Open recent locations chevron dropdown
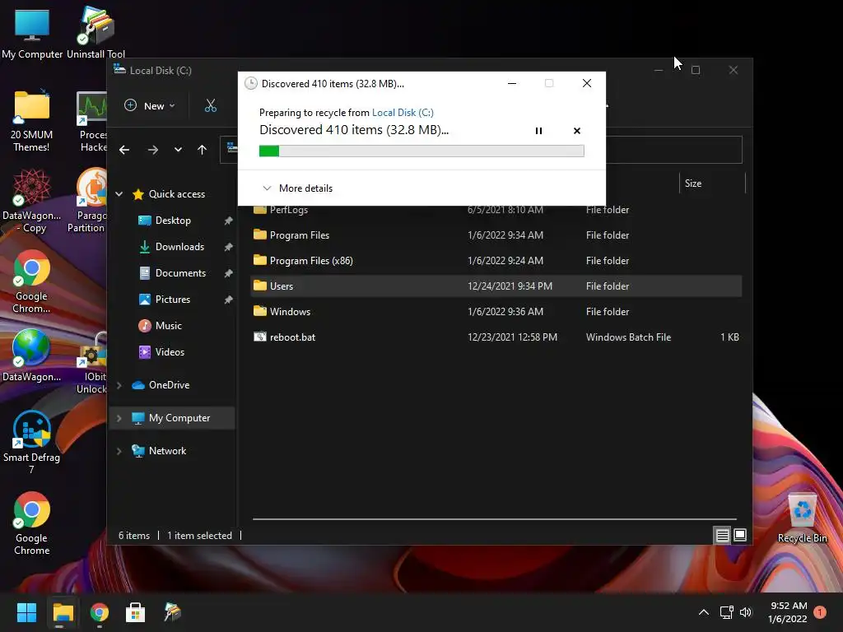The image size is (843, 632). (x=178, y=150)
